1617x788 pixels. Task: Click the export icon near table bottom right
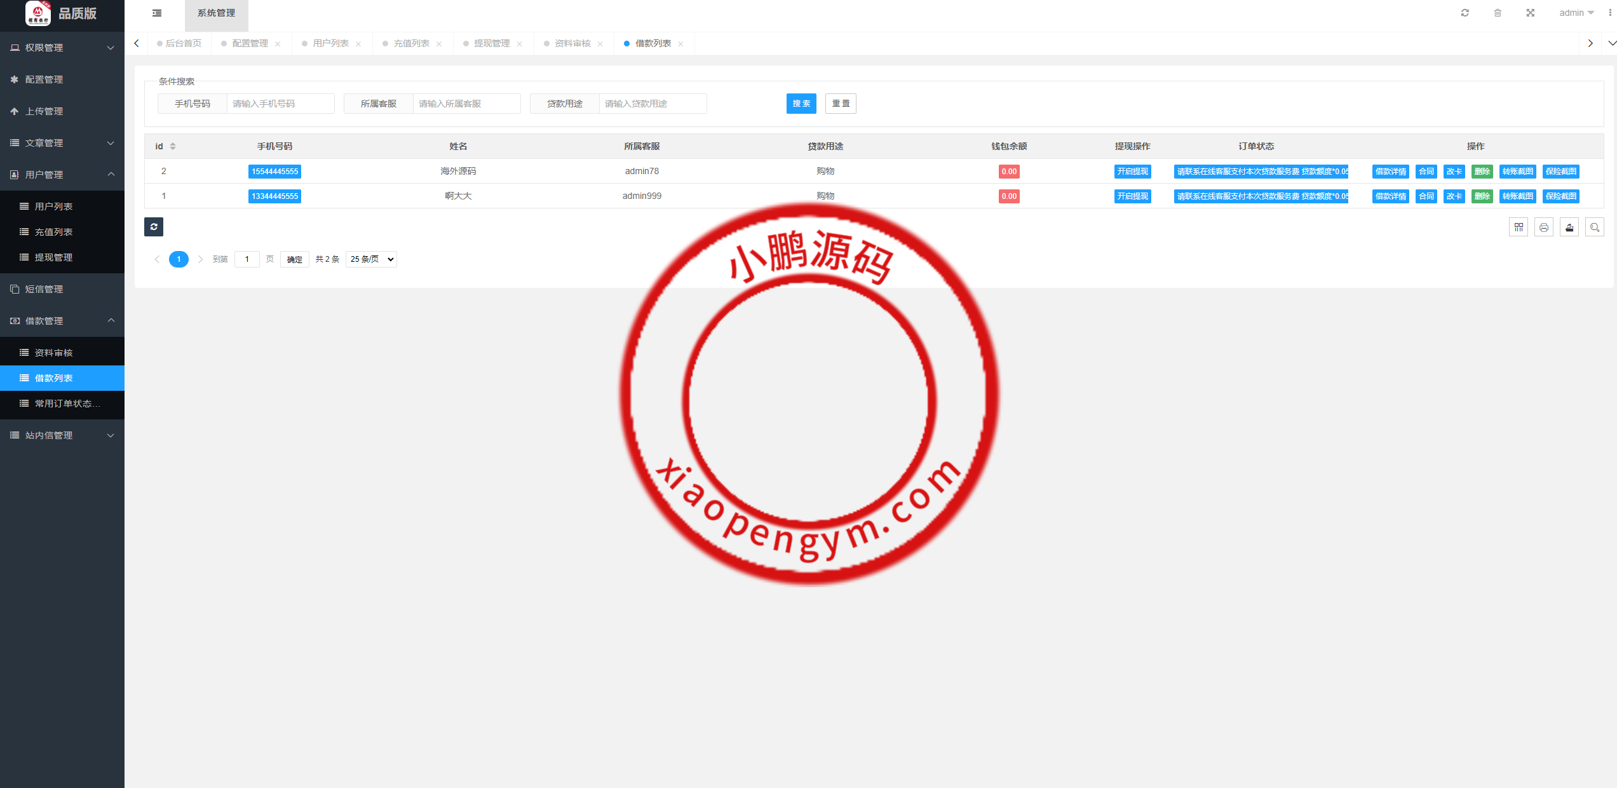tap(1569, 227)
